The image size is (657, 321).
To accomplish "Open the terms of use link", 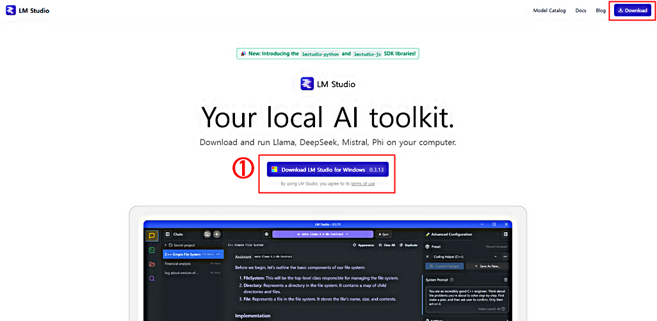I will coord(363,184).
